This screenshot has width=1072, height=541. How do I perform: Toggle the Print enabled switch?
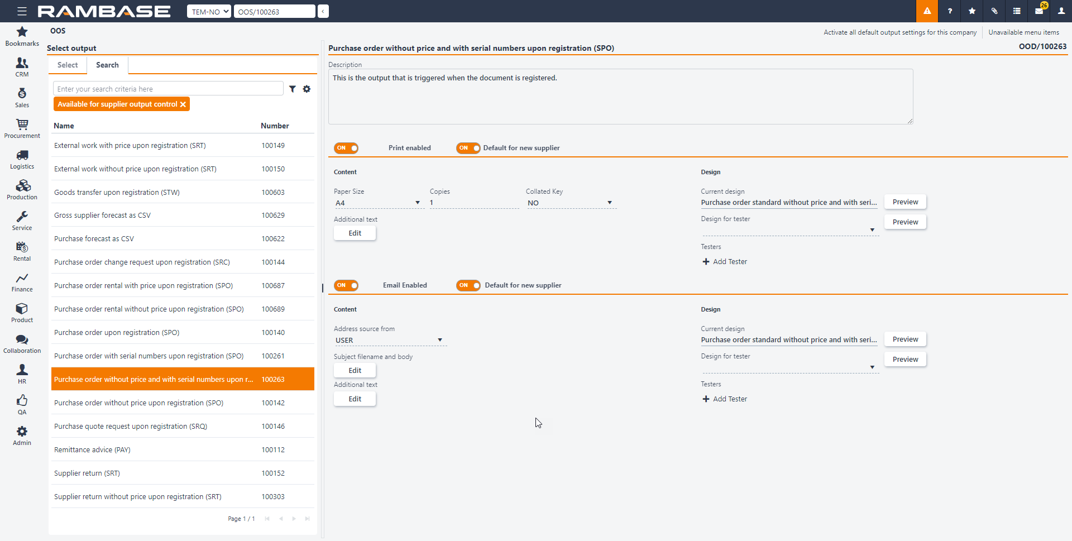tap(346, 148)
